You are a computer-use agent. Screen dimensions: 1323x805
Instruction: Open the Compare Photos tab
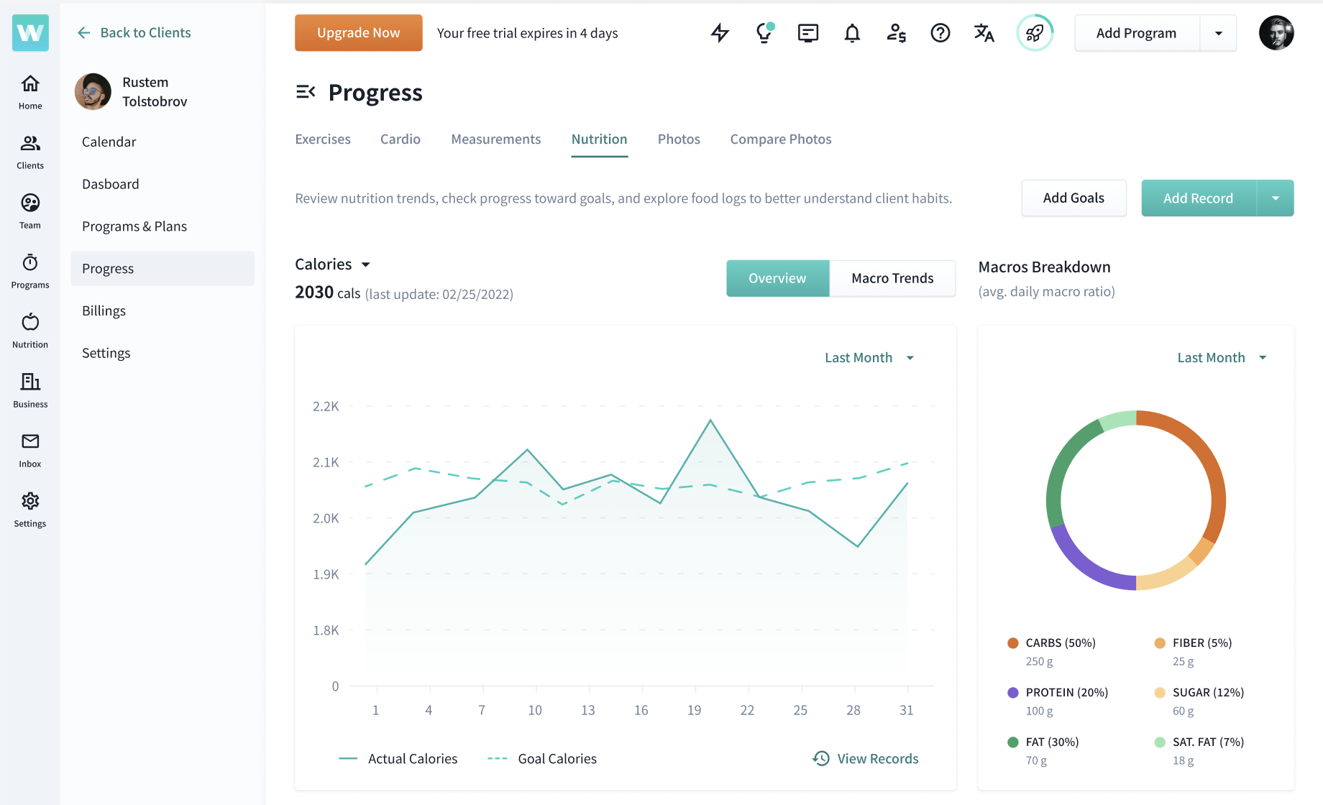781,139
